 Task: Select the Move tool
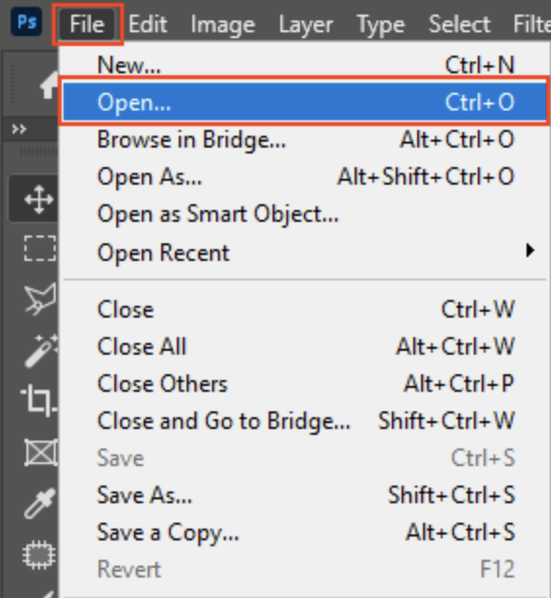pyautogui.click(x=39, y=199)
